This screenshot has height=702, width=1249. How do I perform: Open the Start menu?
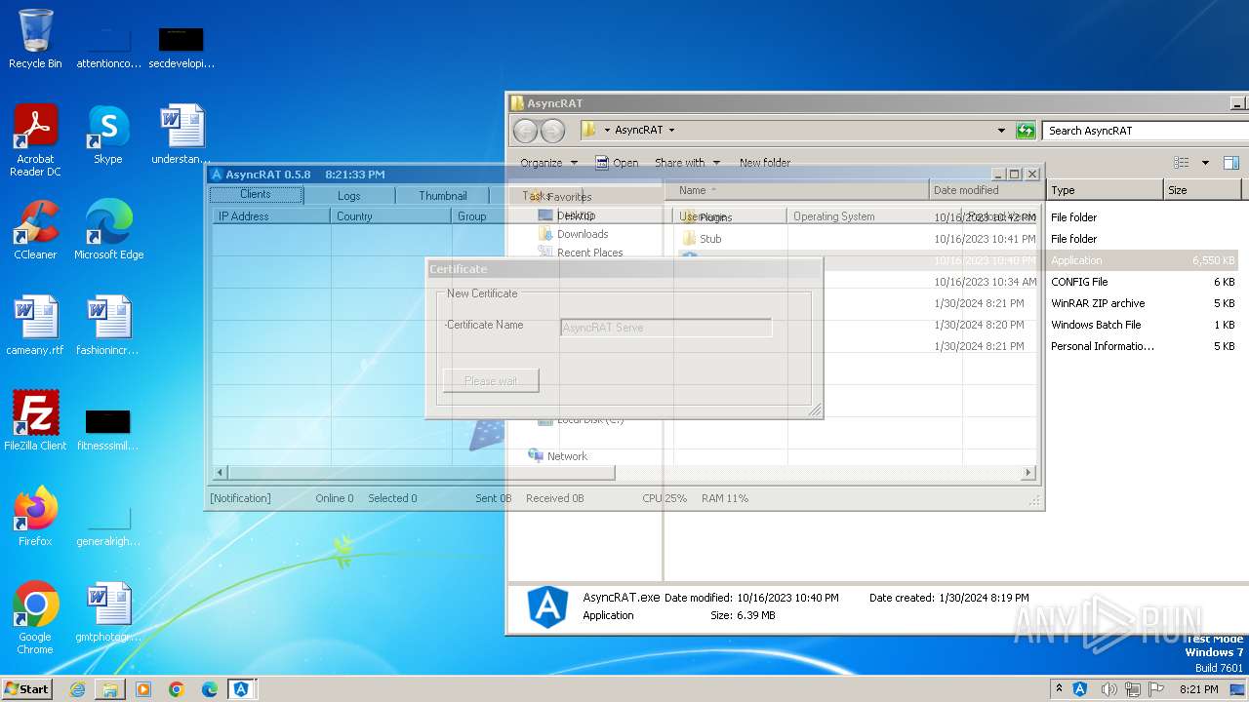26,689
